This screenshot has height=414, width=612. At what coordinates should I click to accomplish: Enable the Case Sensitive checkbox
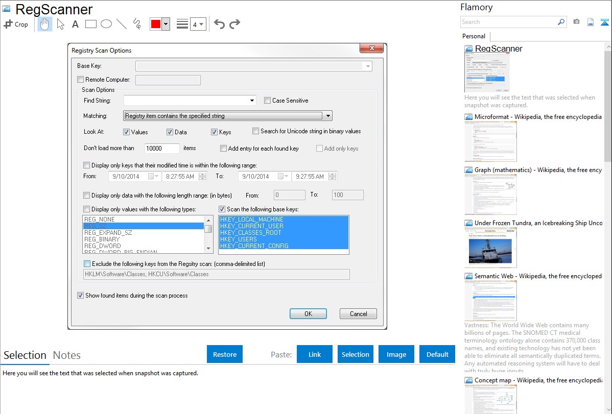267,101
